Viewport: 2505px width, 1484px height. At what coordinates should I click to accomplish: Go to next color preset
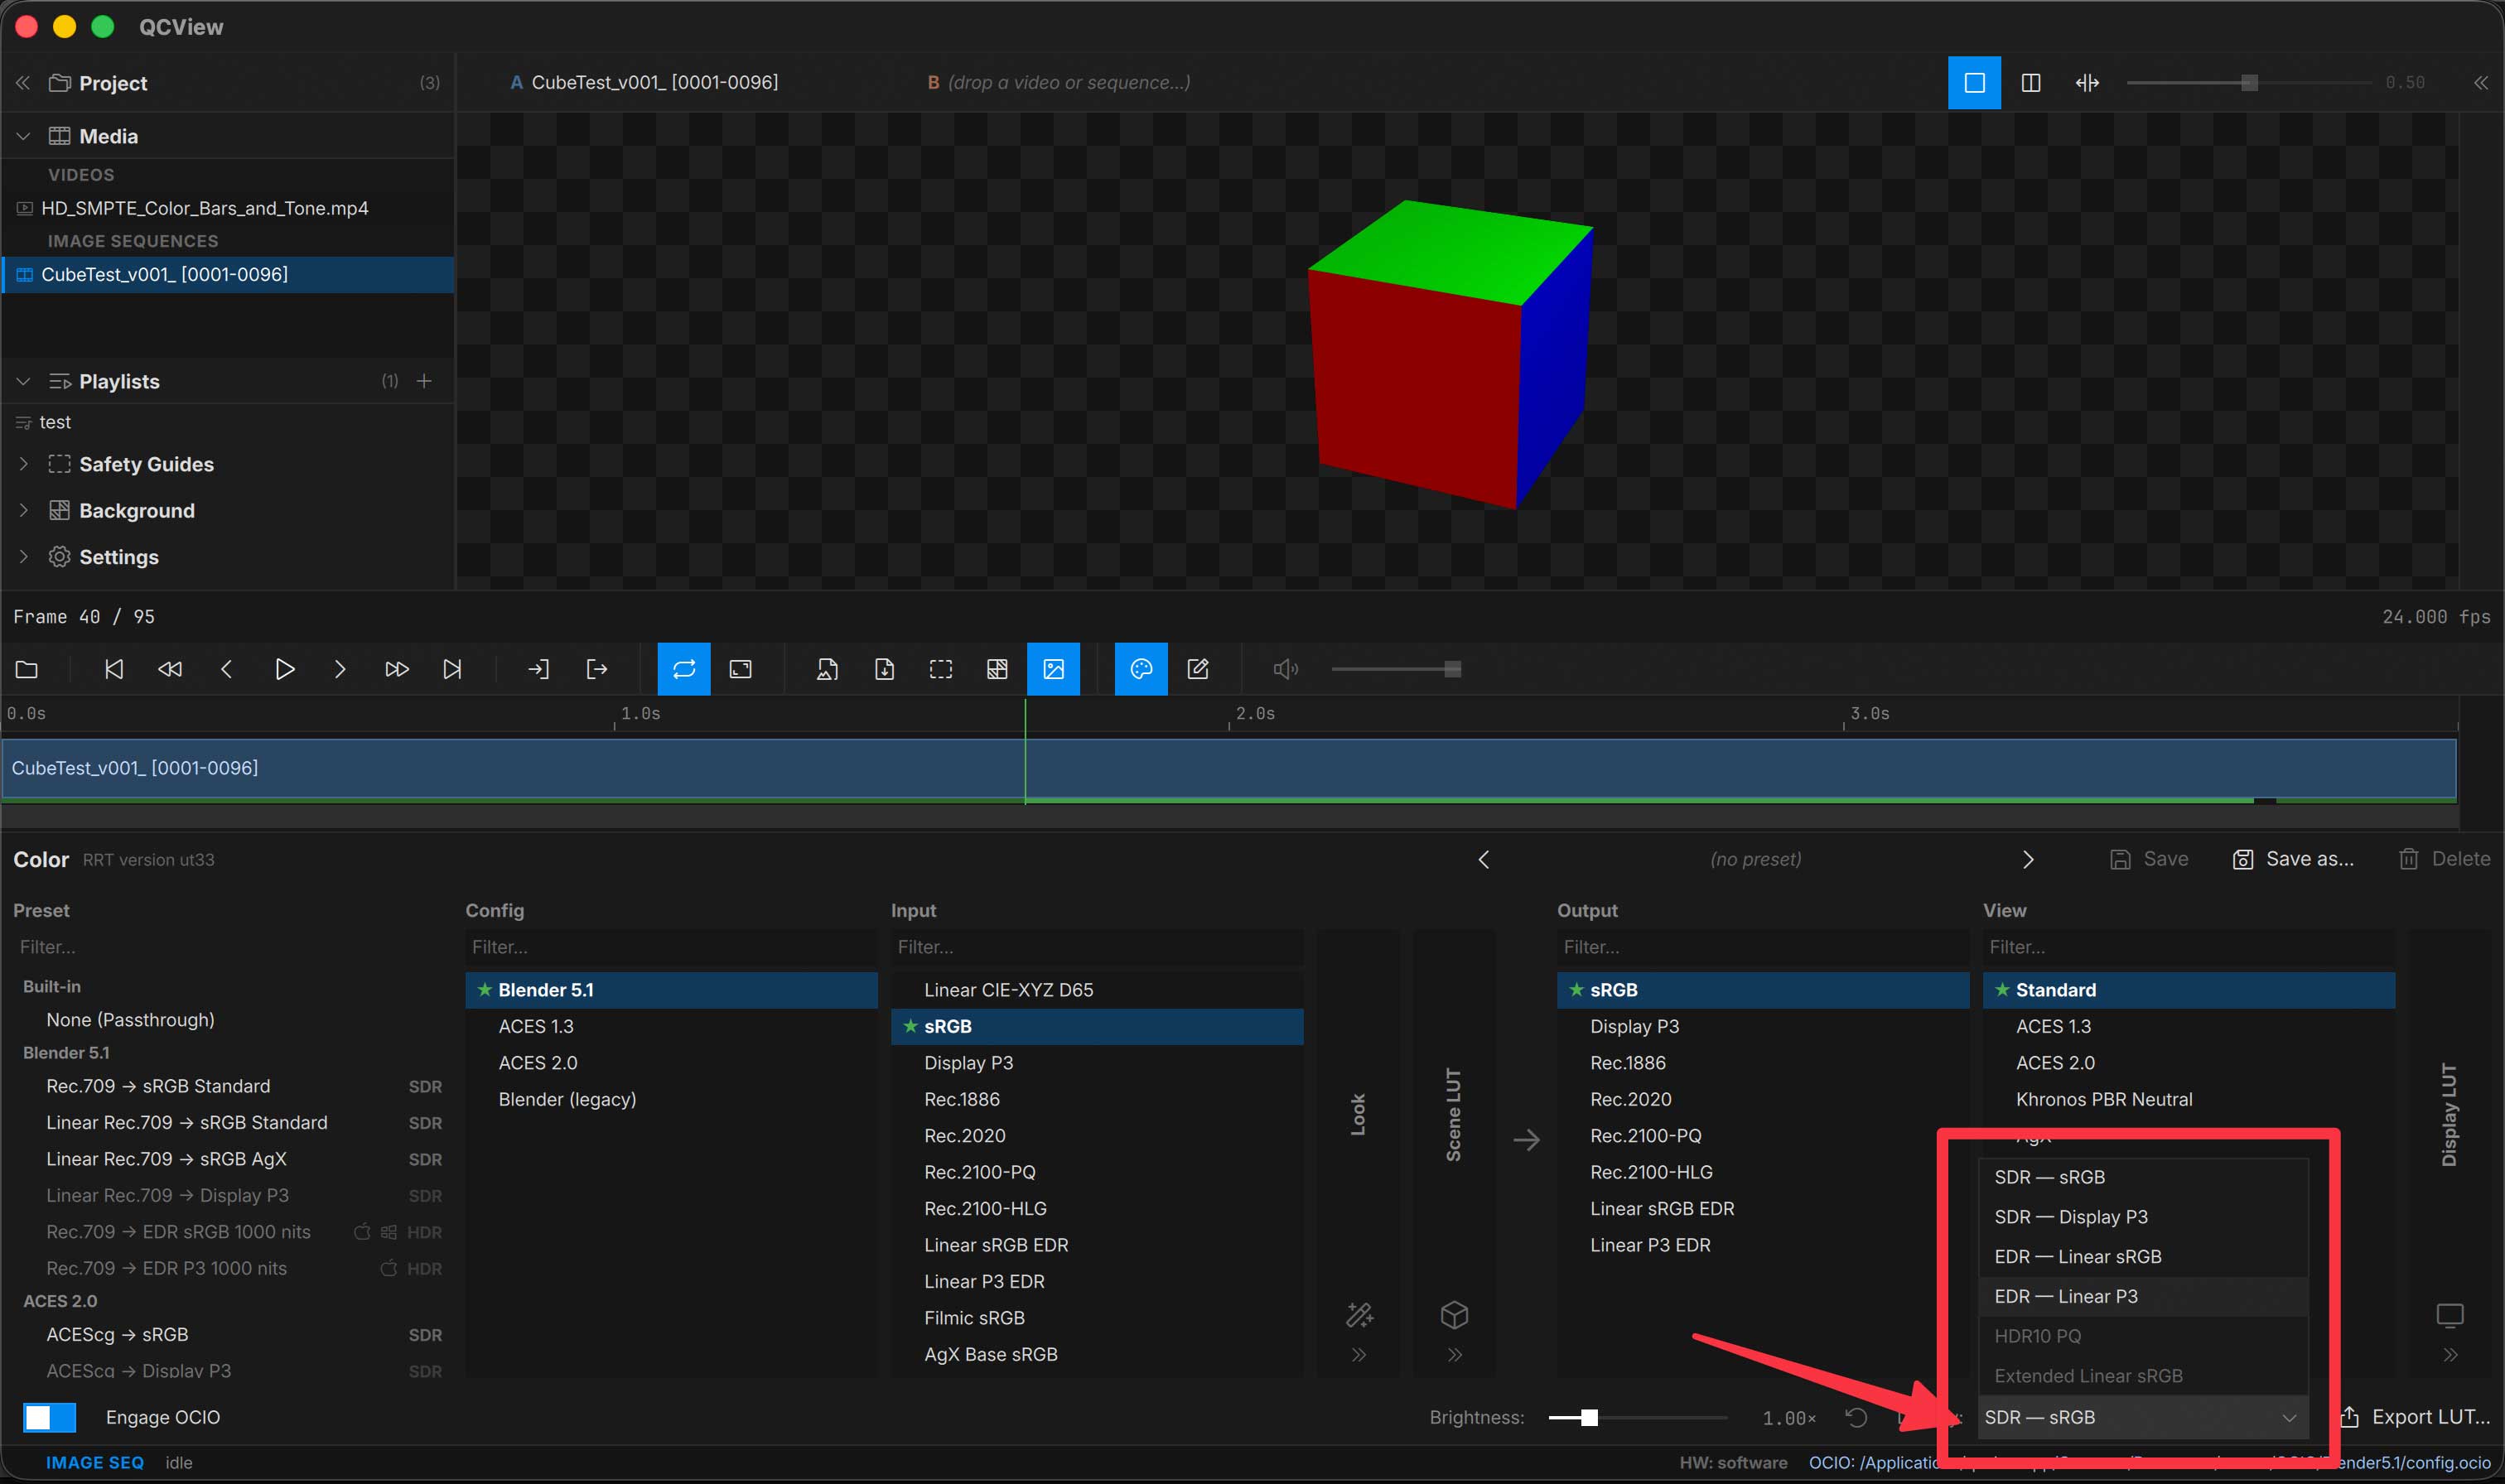coord(2028,859)
